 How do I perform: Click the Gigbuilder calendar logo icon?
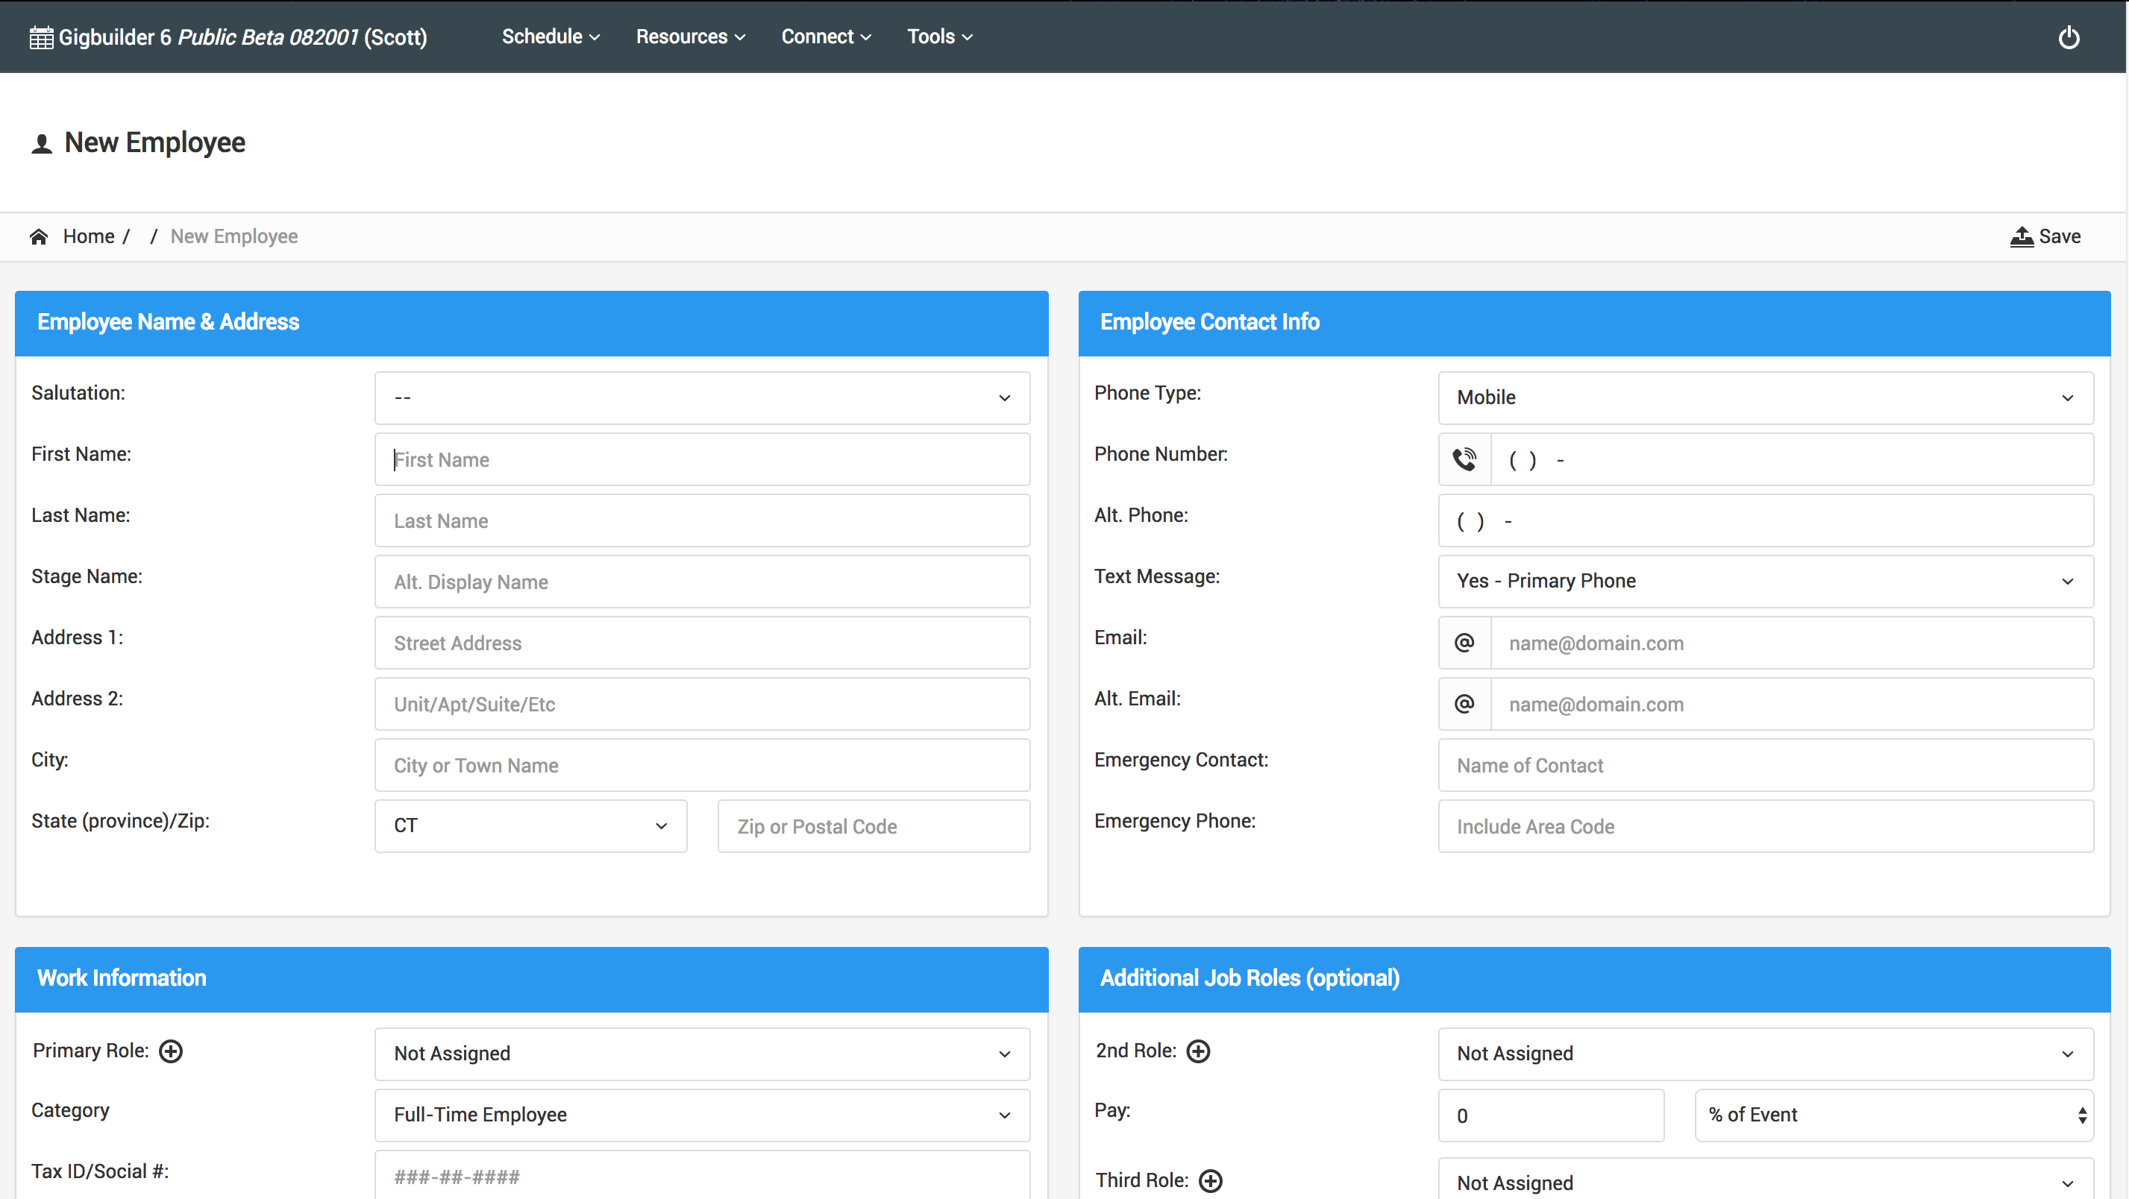tap(40, 38)
